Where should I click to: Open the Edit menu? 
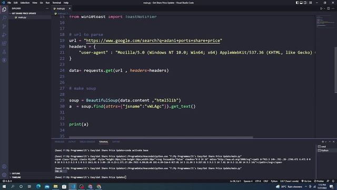click(15, 3)
